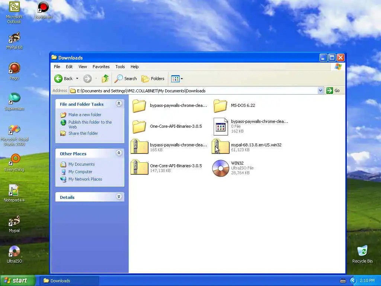Select One-Core-API-Binaries 147,138 KB zip
The width and height of the screenshot is (381, 286).
[166, 168]
